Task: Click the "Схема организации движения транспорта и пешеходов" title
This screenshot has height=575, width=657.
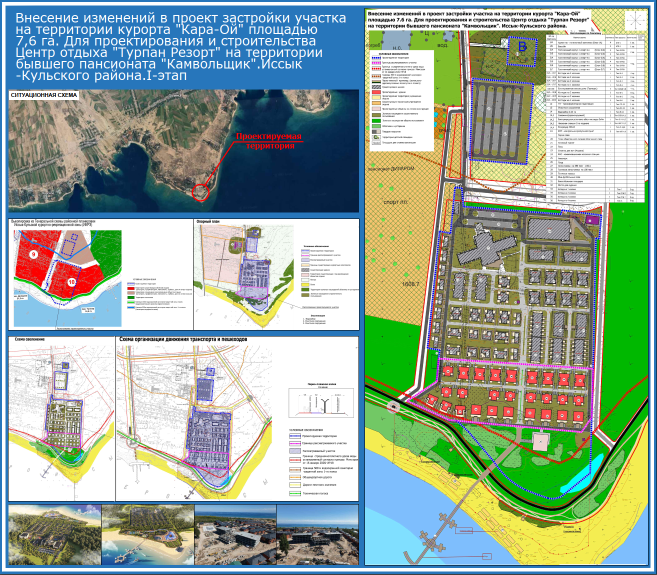Action: click(x=183, y=339)
